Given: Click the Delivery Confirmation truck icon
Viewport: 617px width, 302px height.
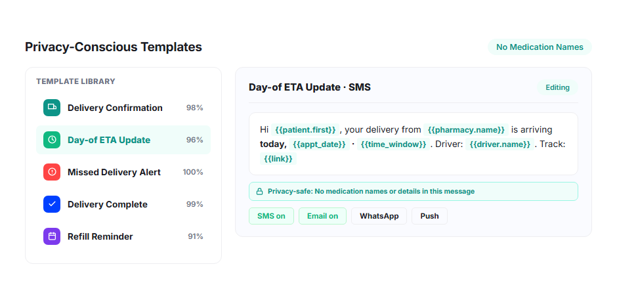Looking at the screenshot, I should (x=52, y=108).
